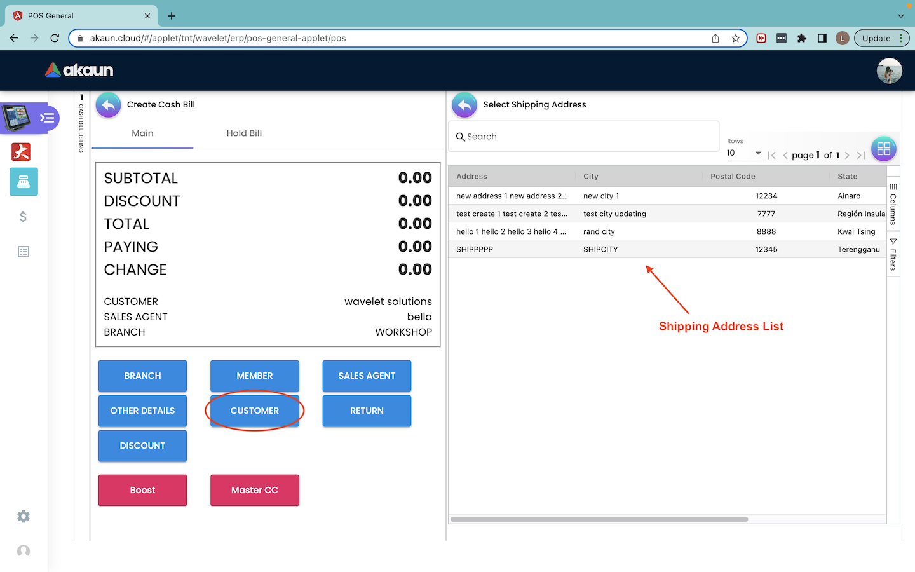This screenshot has width=915, height=572.
Task: Switch to the Main tab
Action: click(x=142, y=133)
